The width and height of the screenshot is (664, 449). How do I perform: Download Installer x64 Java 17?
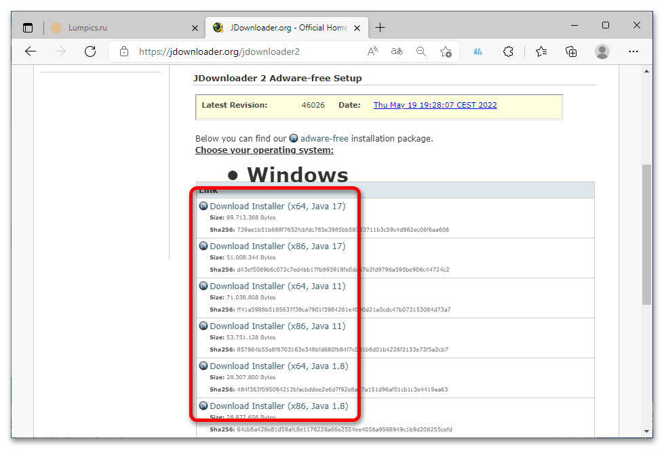(277, 207)
